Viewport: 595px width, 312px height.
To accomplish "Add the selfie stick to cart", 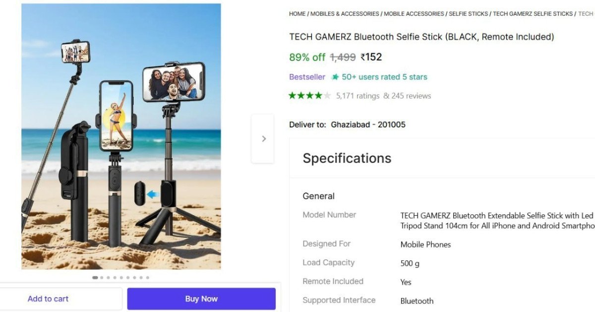I will click(x=48, y=299).
